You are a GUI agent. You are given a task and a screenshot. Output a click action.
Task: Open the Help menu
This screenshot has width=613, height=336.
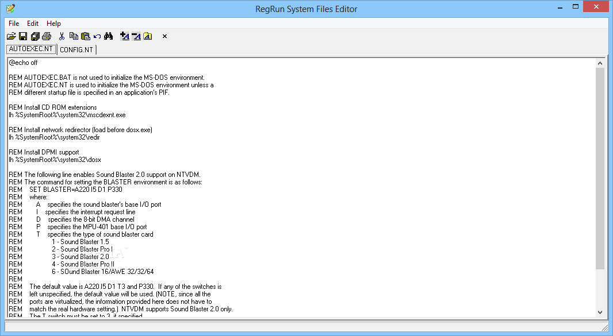pos(53,24)
